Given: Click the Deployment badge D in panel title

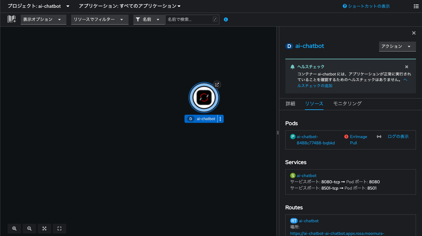Looking at the screenshot, I should [289, 46].
